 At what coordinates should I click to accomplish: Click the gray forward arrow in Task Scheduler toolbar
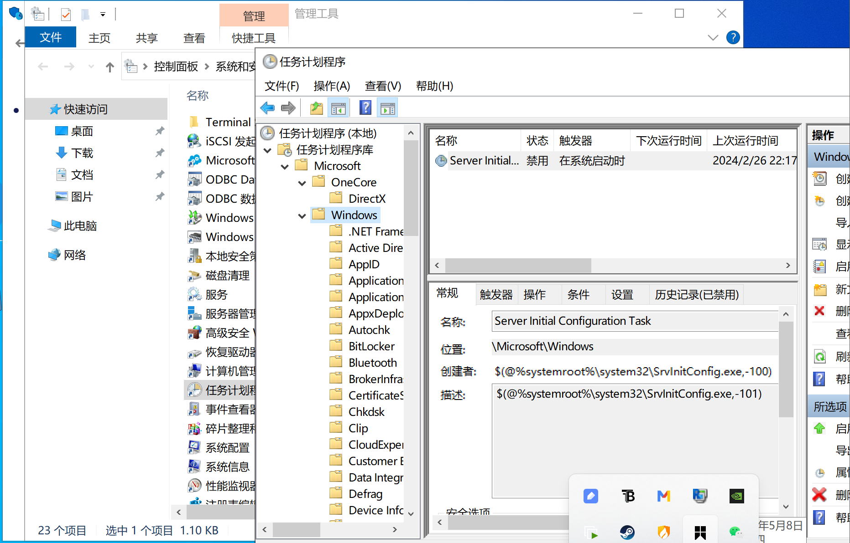coord(288,108)
